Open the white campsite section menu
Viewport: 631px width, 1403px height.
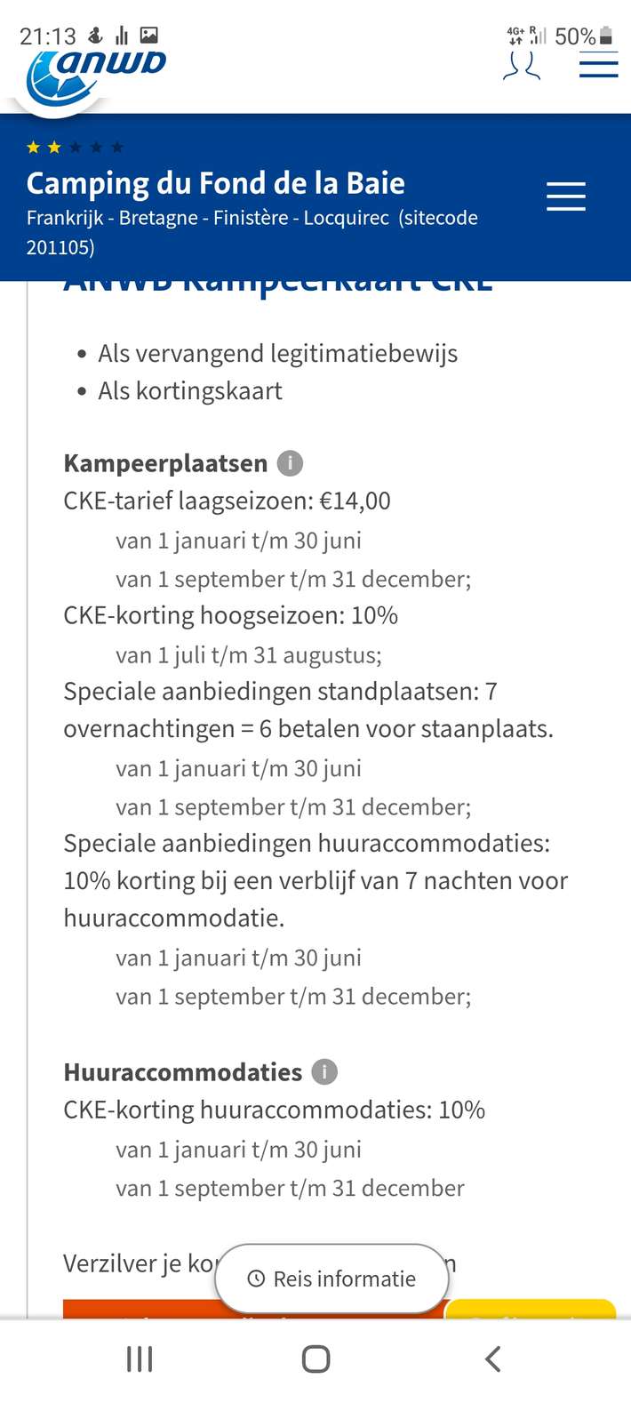(x=565, y=196)
